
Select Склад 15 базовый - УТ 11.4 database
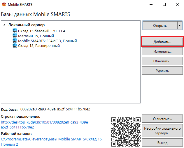(41, 31)
